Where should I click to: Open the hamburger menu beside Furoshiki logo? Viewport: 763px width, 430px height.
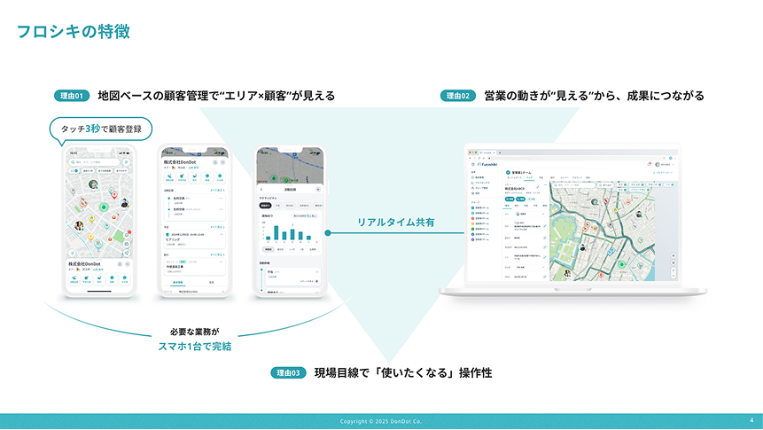473,164
